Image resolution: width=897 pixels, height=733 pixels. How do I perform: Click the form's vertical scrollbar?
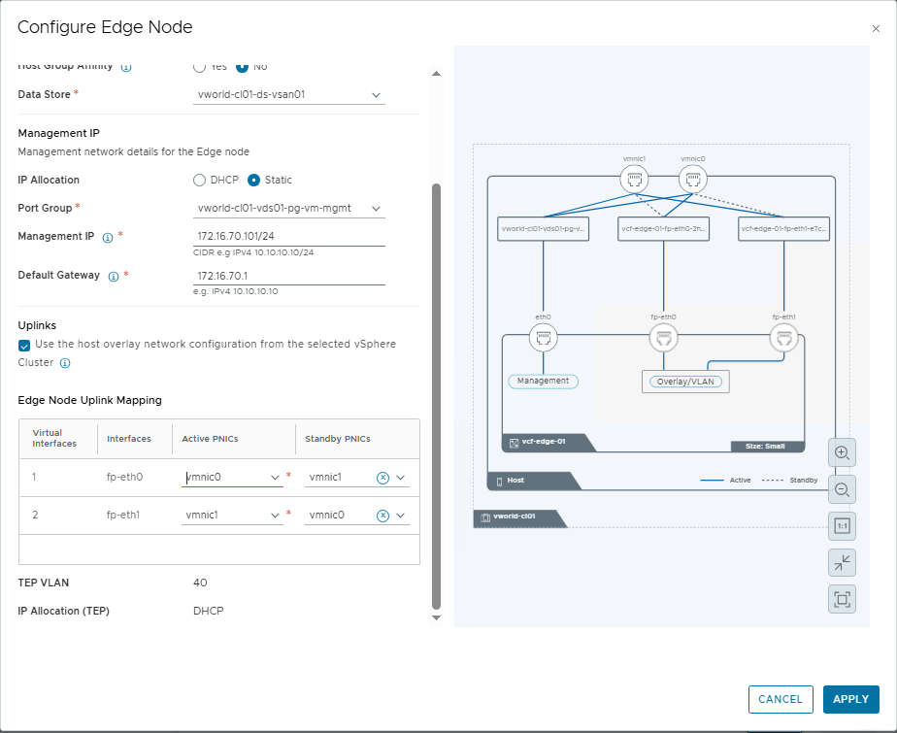[x=436, y=388]
